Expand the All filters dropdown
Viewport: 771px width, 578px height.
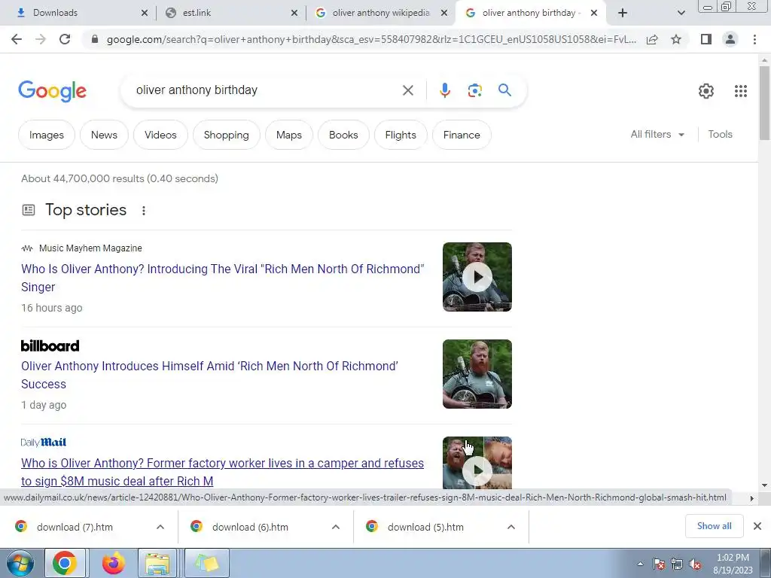click(x=657, y=134)
